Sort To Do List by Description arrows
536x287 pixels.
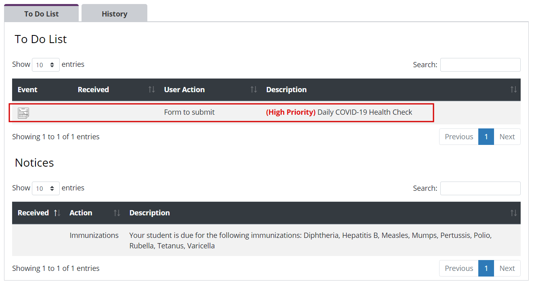(513, 89)
